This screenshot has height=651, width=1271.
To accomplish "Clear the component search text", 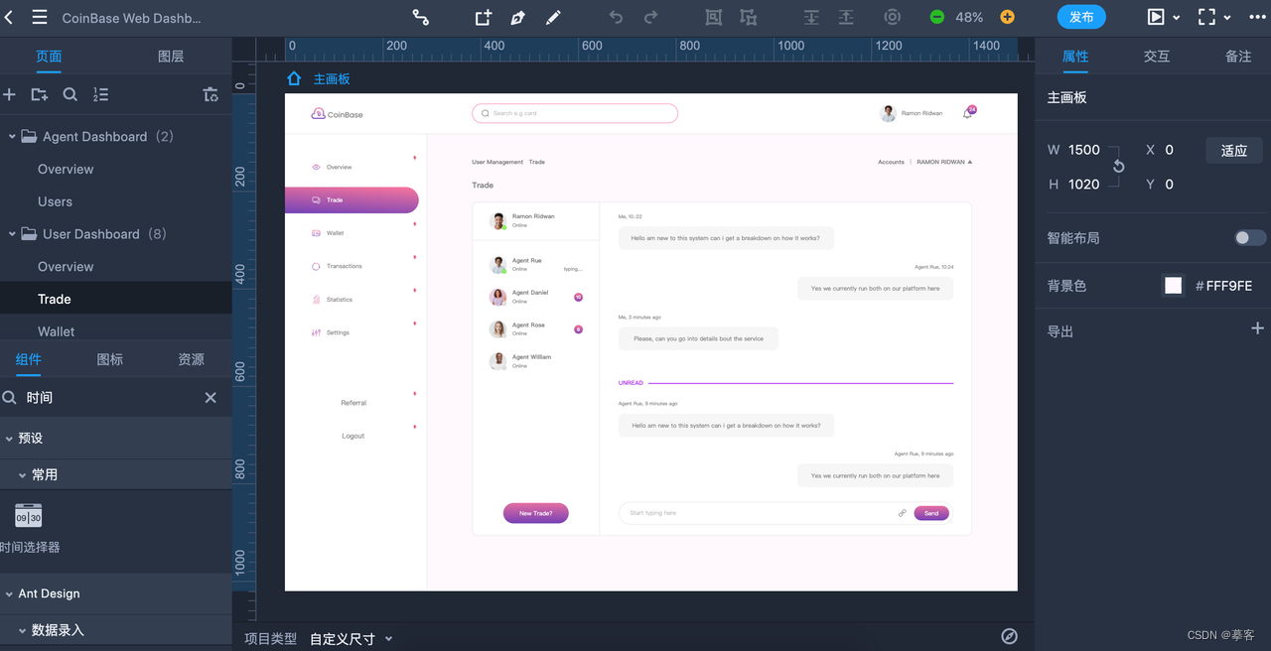I will click(211, 397).
